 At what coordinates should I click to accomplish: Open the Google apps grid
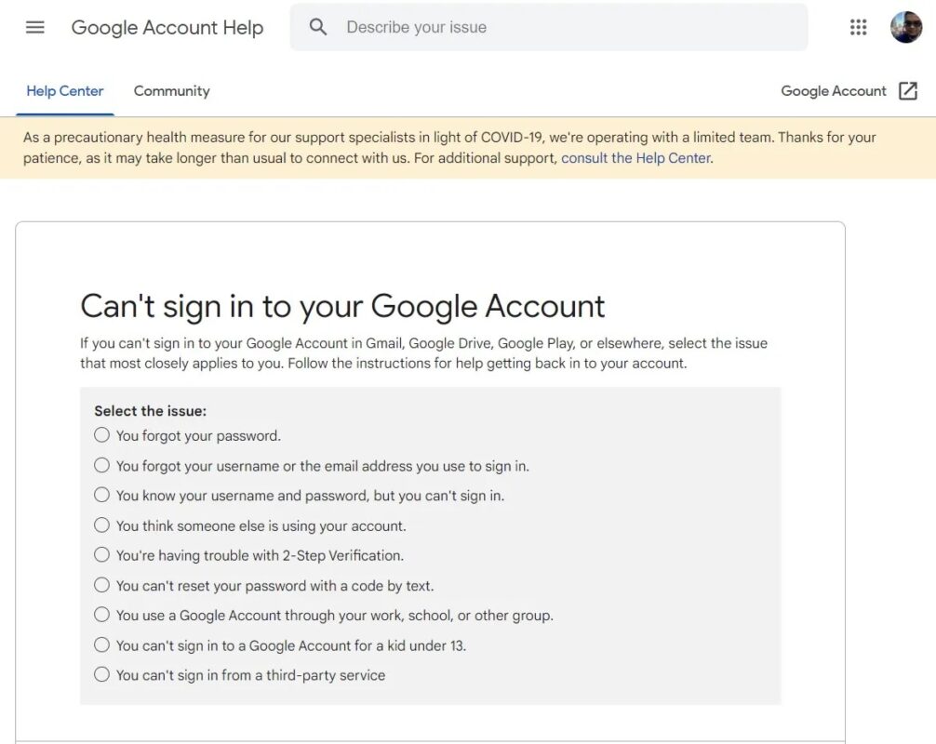[858, 27]
